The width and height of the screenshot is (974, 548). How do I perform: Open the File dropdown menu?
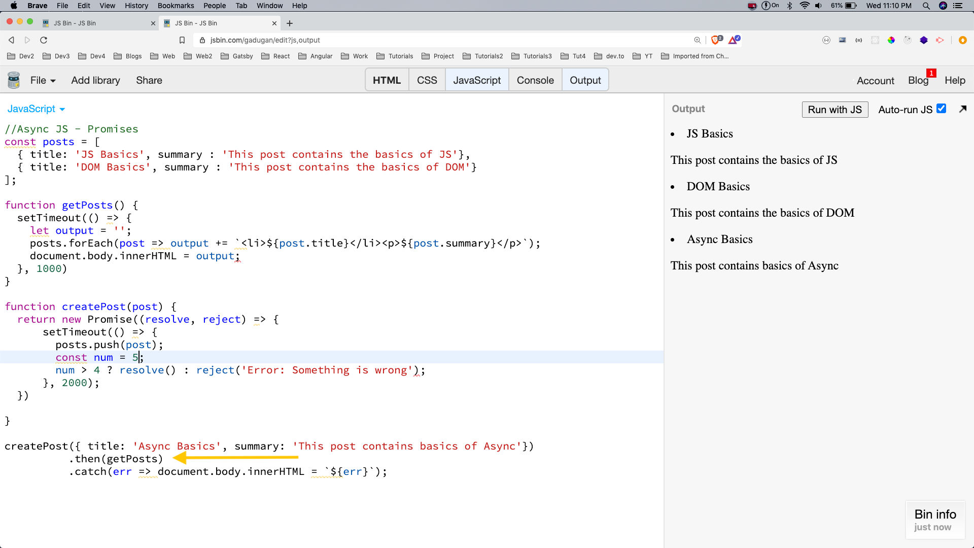[x=43, y=80]
